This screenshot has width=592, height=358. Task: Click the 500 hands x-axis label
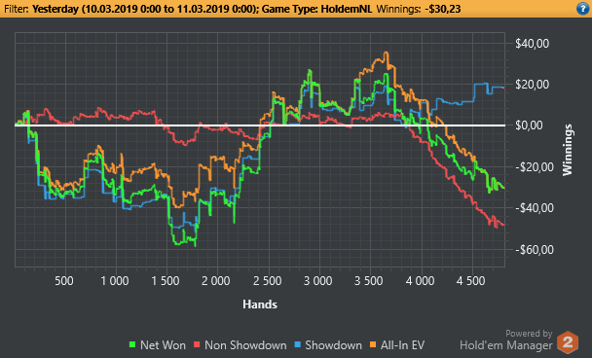tap(64, 281)
